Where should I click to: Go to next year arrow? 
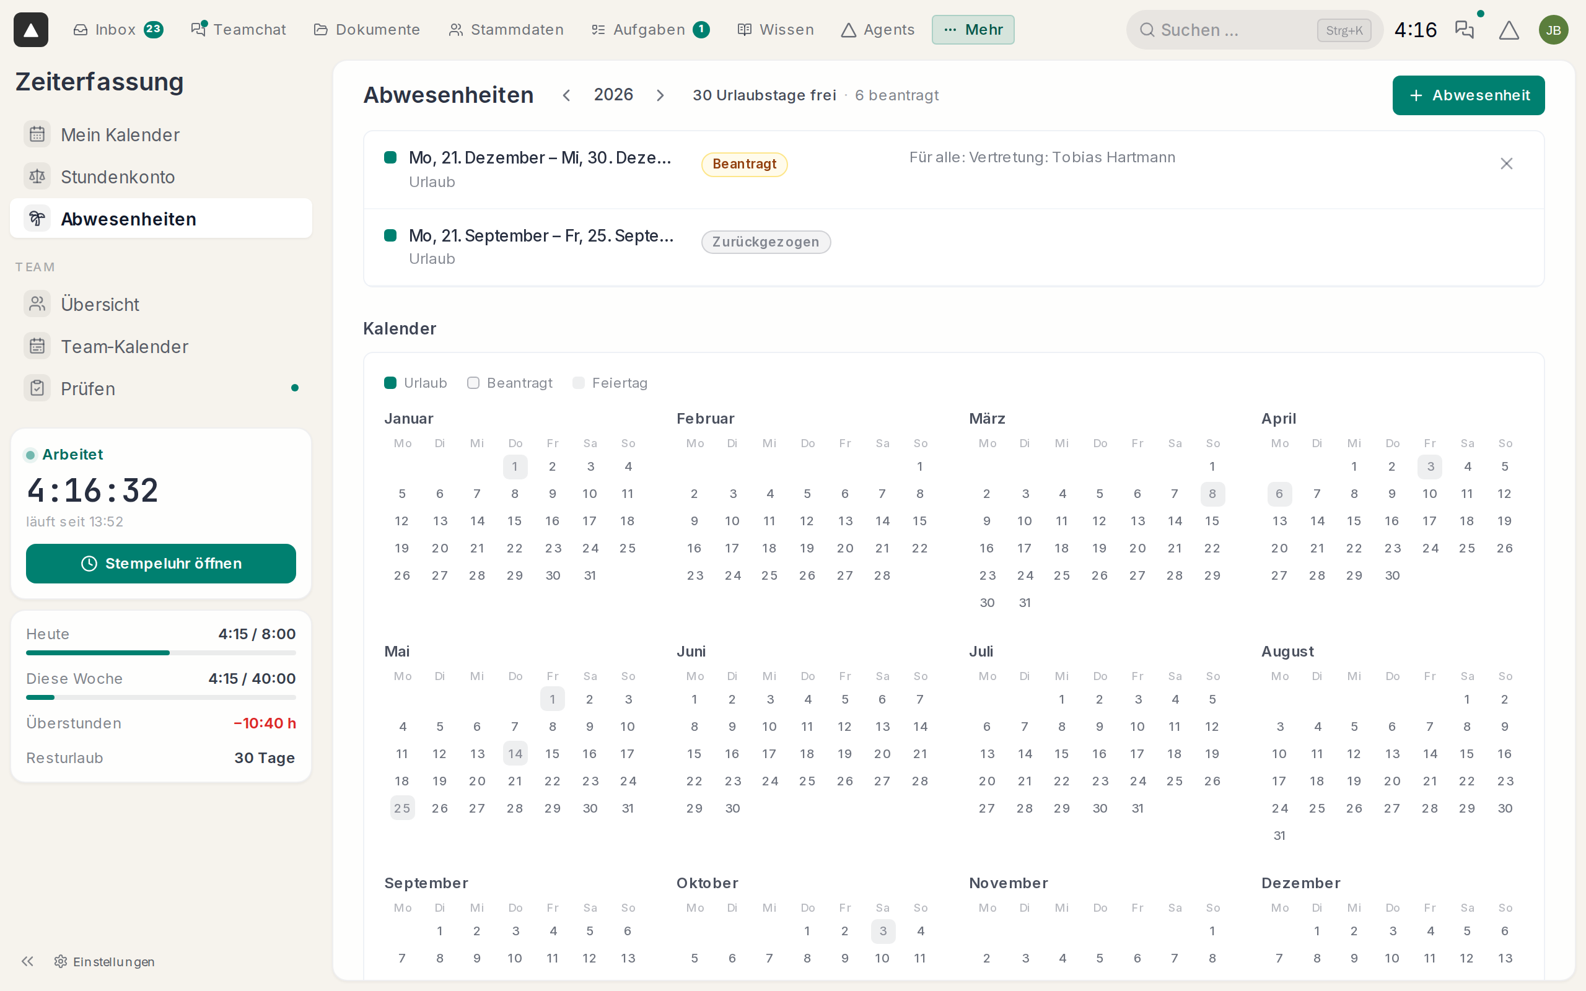(660, 95)
